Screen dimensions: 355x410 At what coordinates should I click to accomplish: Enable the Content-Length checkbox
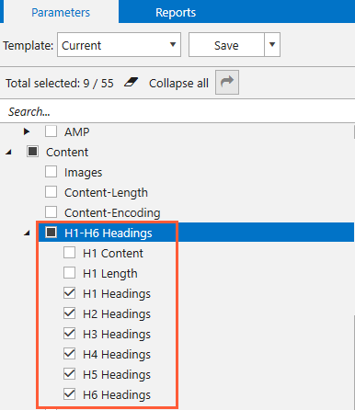(51, 192)
